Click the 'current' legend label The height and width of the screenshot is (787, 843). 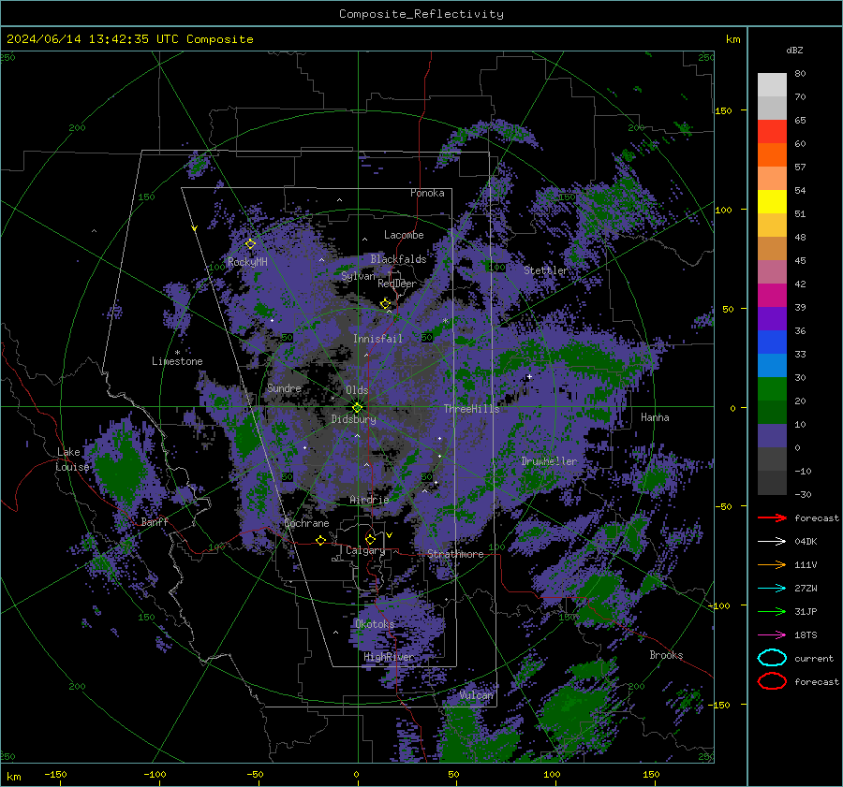(814, 659)
